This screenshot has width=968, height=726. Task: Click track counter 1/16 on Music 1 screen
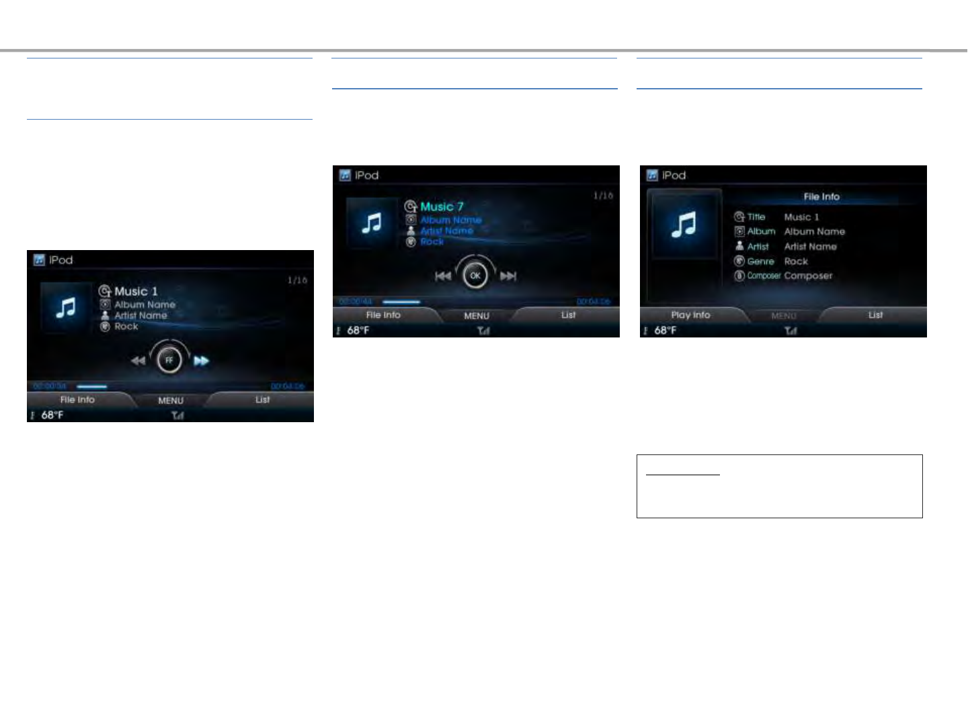pos(297,280)
